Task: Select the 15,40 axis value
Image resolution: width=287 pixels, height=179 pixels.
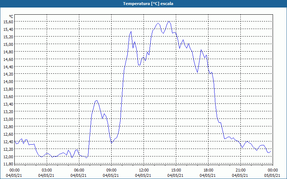Action: point(8,29)
